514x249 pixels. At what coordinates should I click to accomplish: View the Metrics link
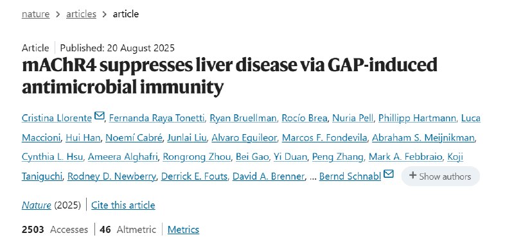coord(183,229)
